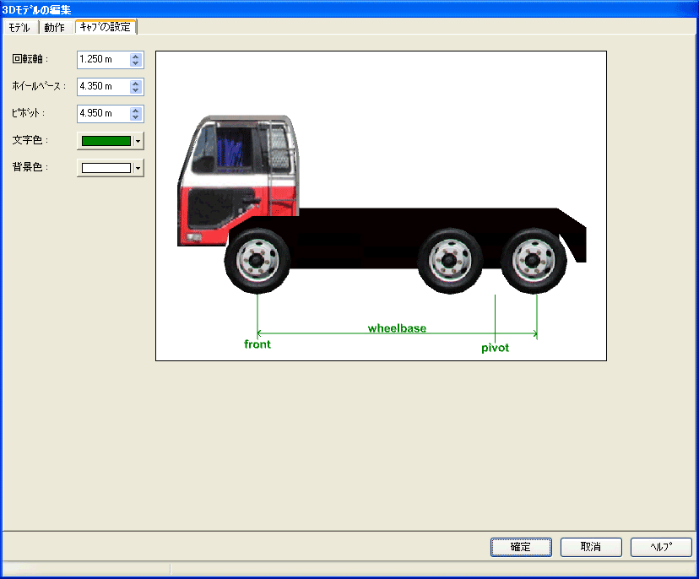Viewport: 699px width, 579px height.
Task: Click the ホイールベース label
Action: click(39, 86)
